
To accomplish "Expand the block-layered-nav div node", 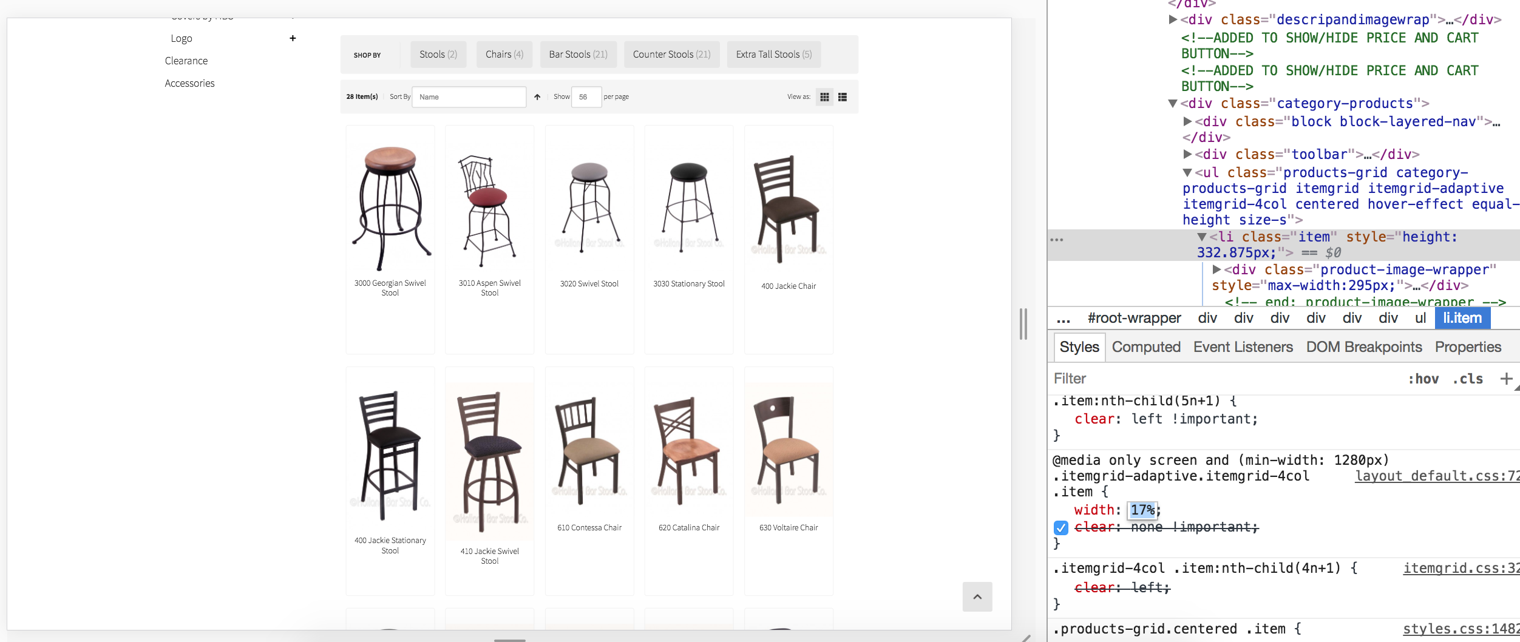I will tap(1186, 121).
